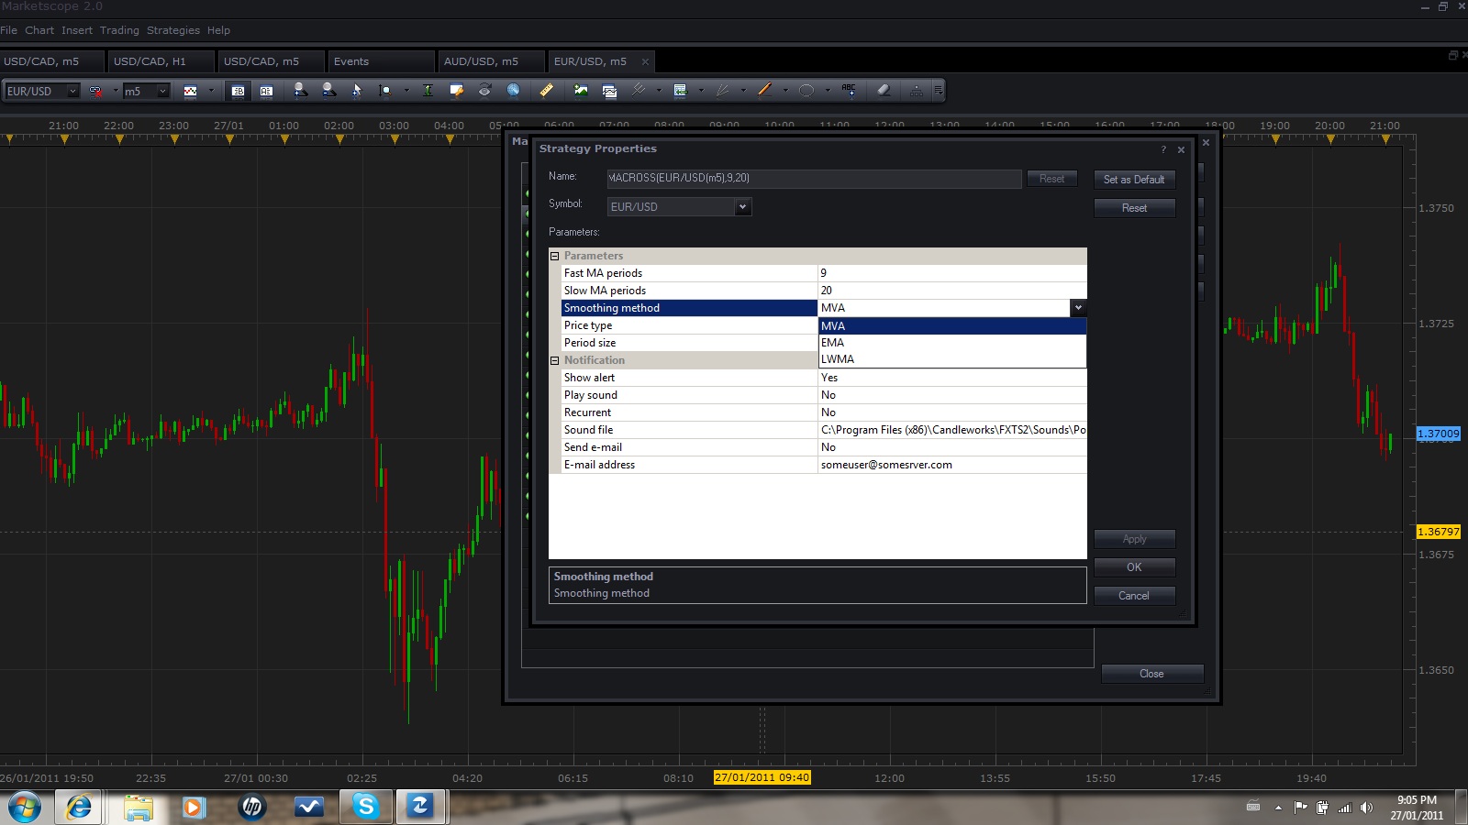
Task: Click the Close button in the back dialog
Action: coord(1151,674)
